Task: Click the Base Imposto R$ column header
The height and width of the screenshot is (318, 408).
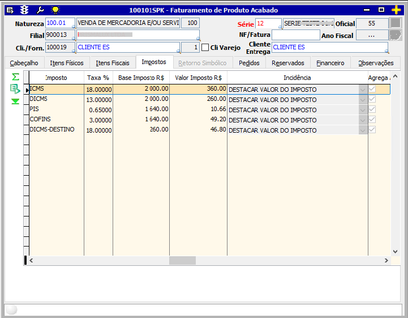Action: [141, 78]
